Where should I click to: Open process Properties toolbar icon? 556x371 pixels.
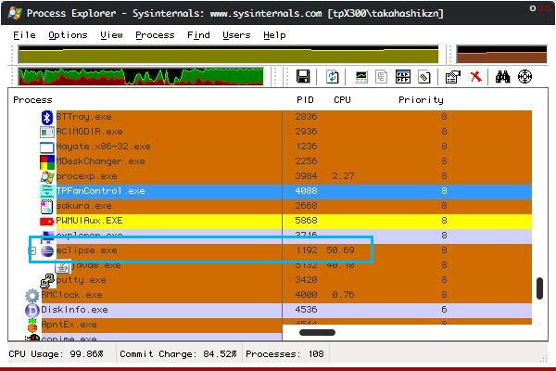[453, 77]
